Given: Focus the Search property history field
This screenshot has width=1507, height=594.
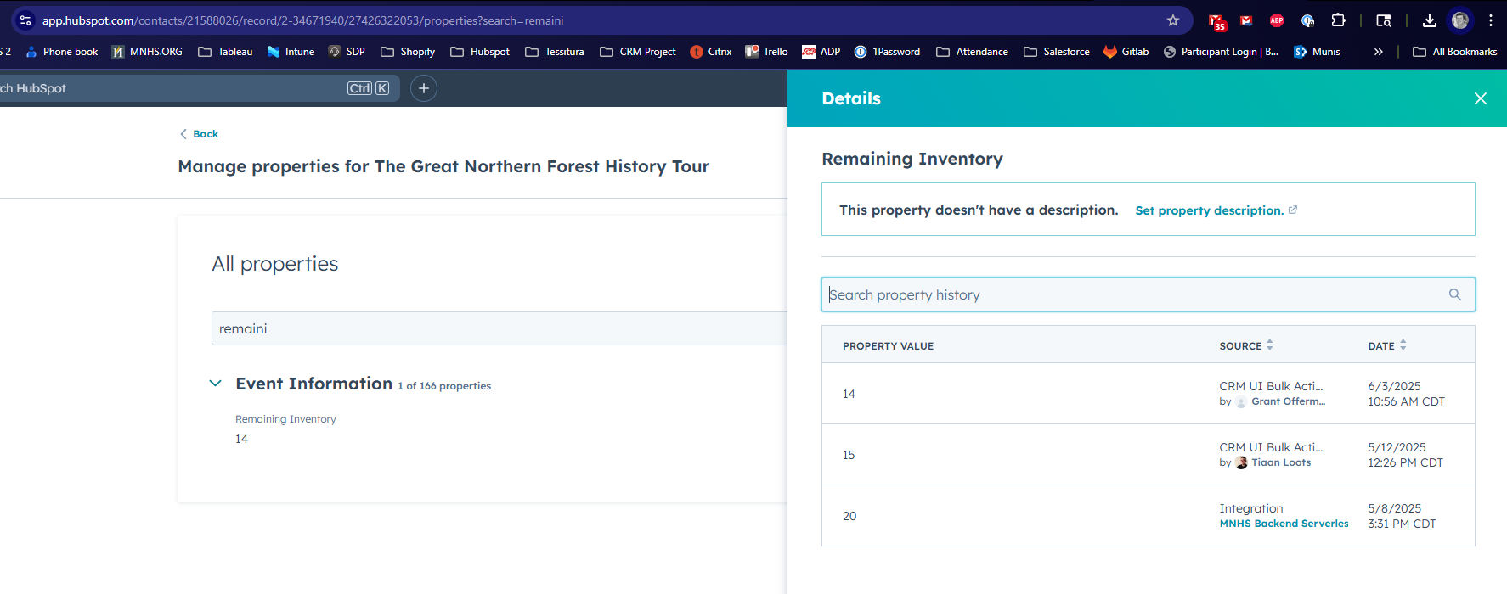Looking at the screenshot, I should point(1130,294).
